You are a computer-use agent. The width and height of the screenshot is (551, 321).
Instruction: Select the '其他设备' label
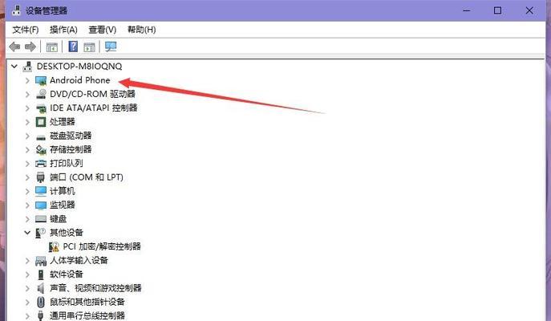(x=67, y=233)
